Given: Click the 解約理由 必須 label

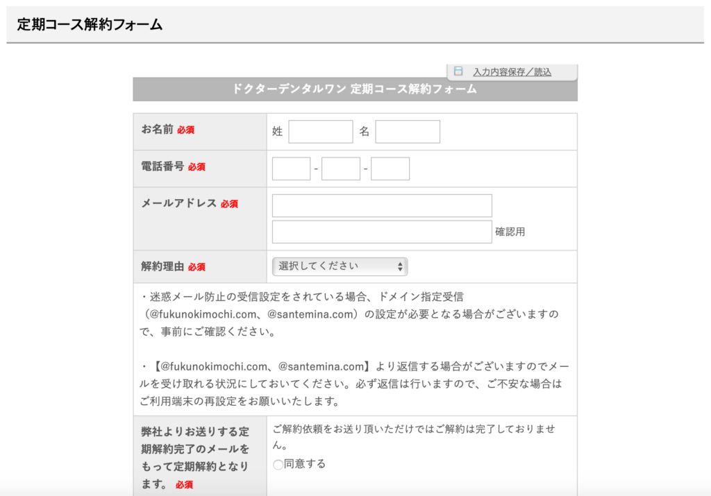Looking at the screenshot, I should [x=173, y=266].
